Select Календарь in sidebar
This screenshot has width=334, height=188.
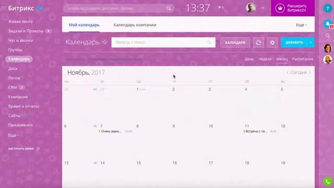click(19, 59)
